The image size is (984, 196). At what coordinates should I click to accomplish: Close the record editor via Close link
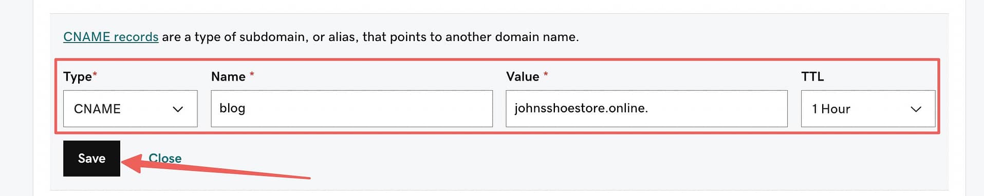click(x=165, y=158)
